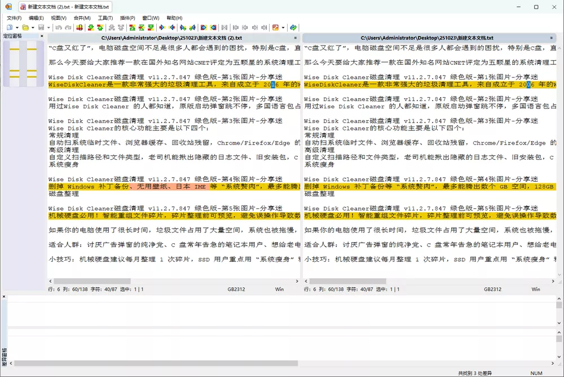Copy the current difference to the left pane
Image resolution: width=564 pixels, height=377 pixels.
(x=172, y=27)
